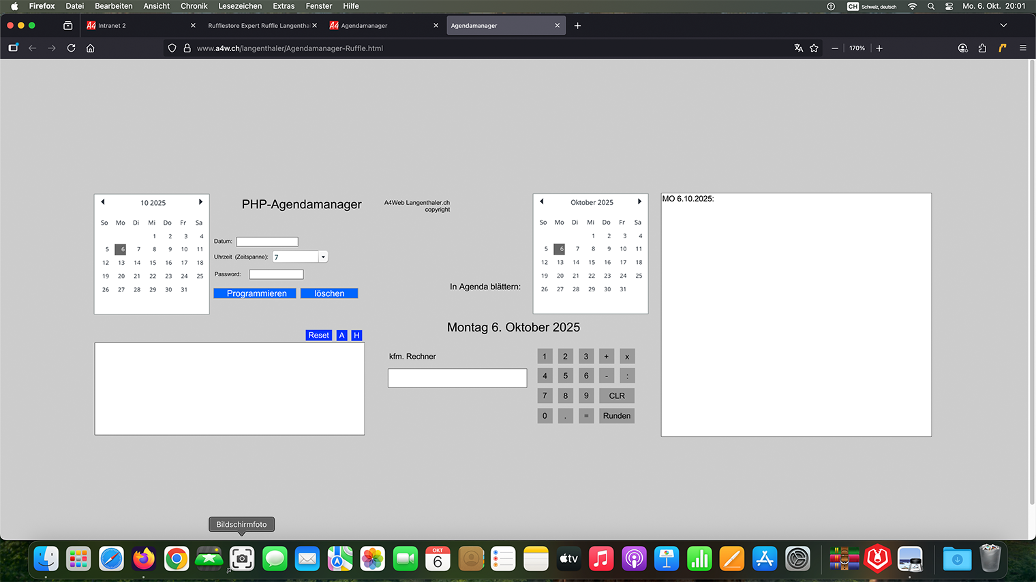Click the translate page icon
Screen dimensions: 1036x582
pos(798,48)
